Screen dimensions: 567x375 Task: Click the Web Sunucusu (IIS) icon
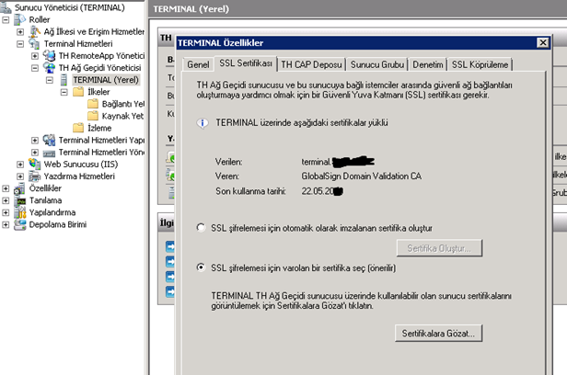[x=36, y=165]
